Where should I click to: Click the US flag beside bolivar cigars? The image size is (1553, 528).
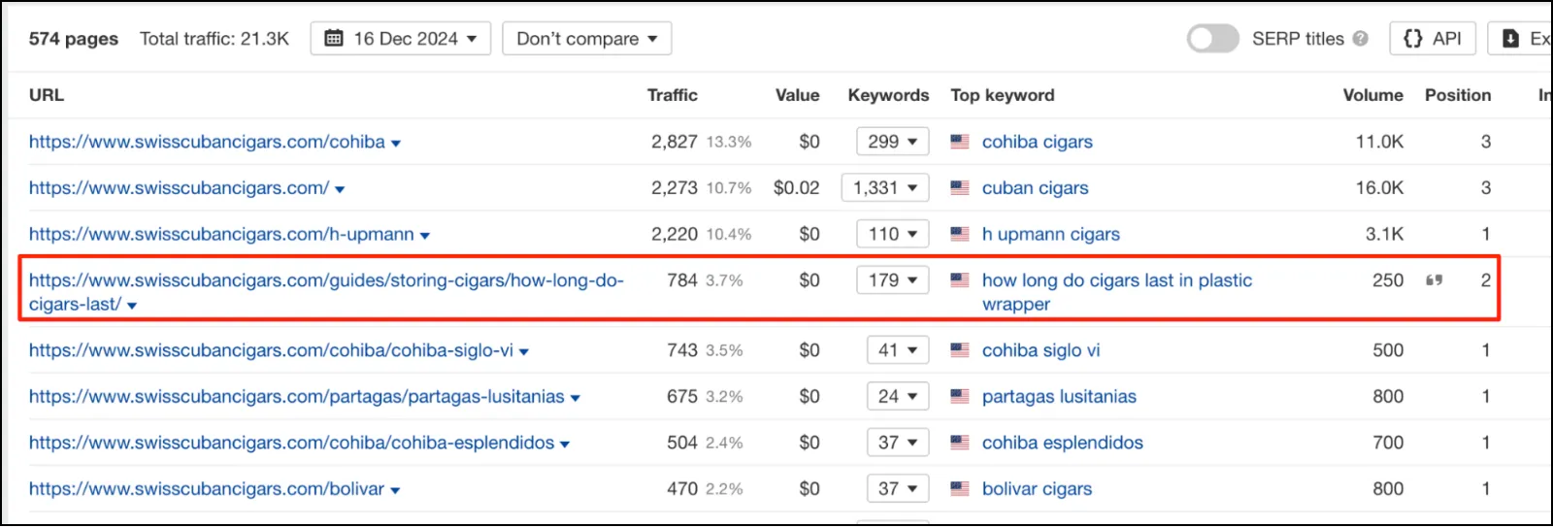point(959,489)
